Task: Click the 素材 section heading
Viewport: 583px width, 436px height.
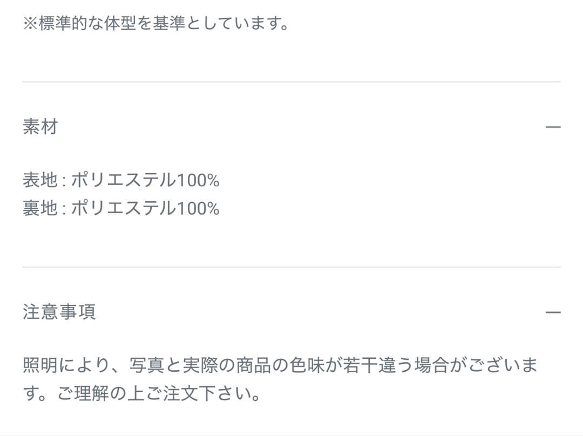Action: click(40, 127)
